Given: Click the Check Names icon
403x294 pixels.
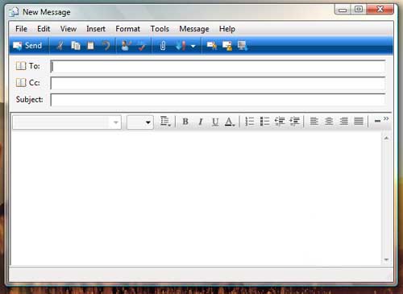Looking at the screenshot, I should pos(126,46).
